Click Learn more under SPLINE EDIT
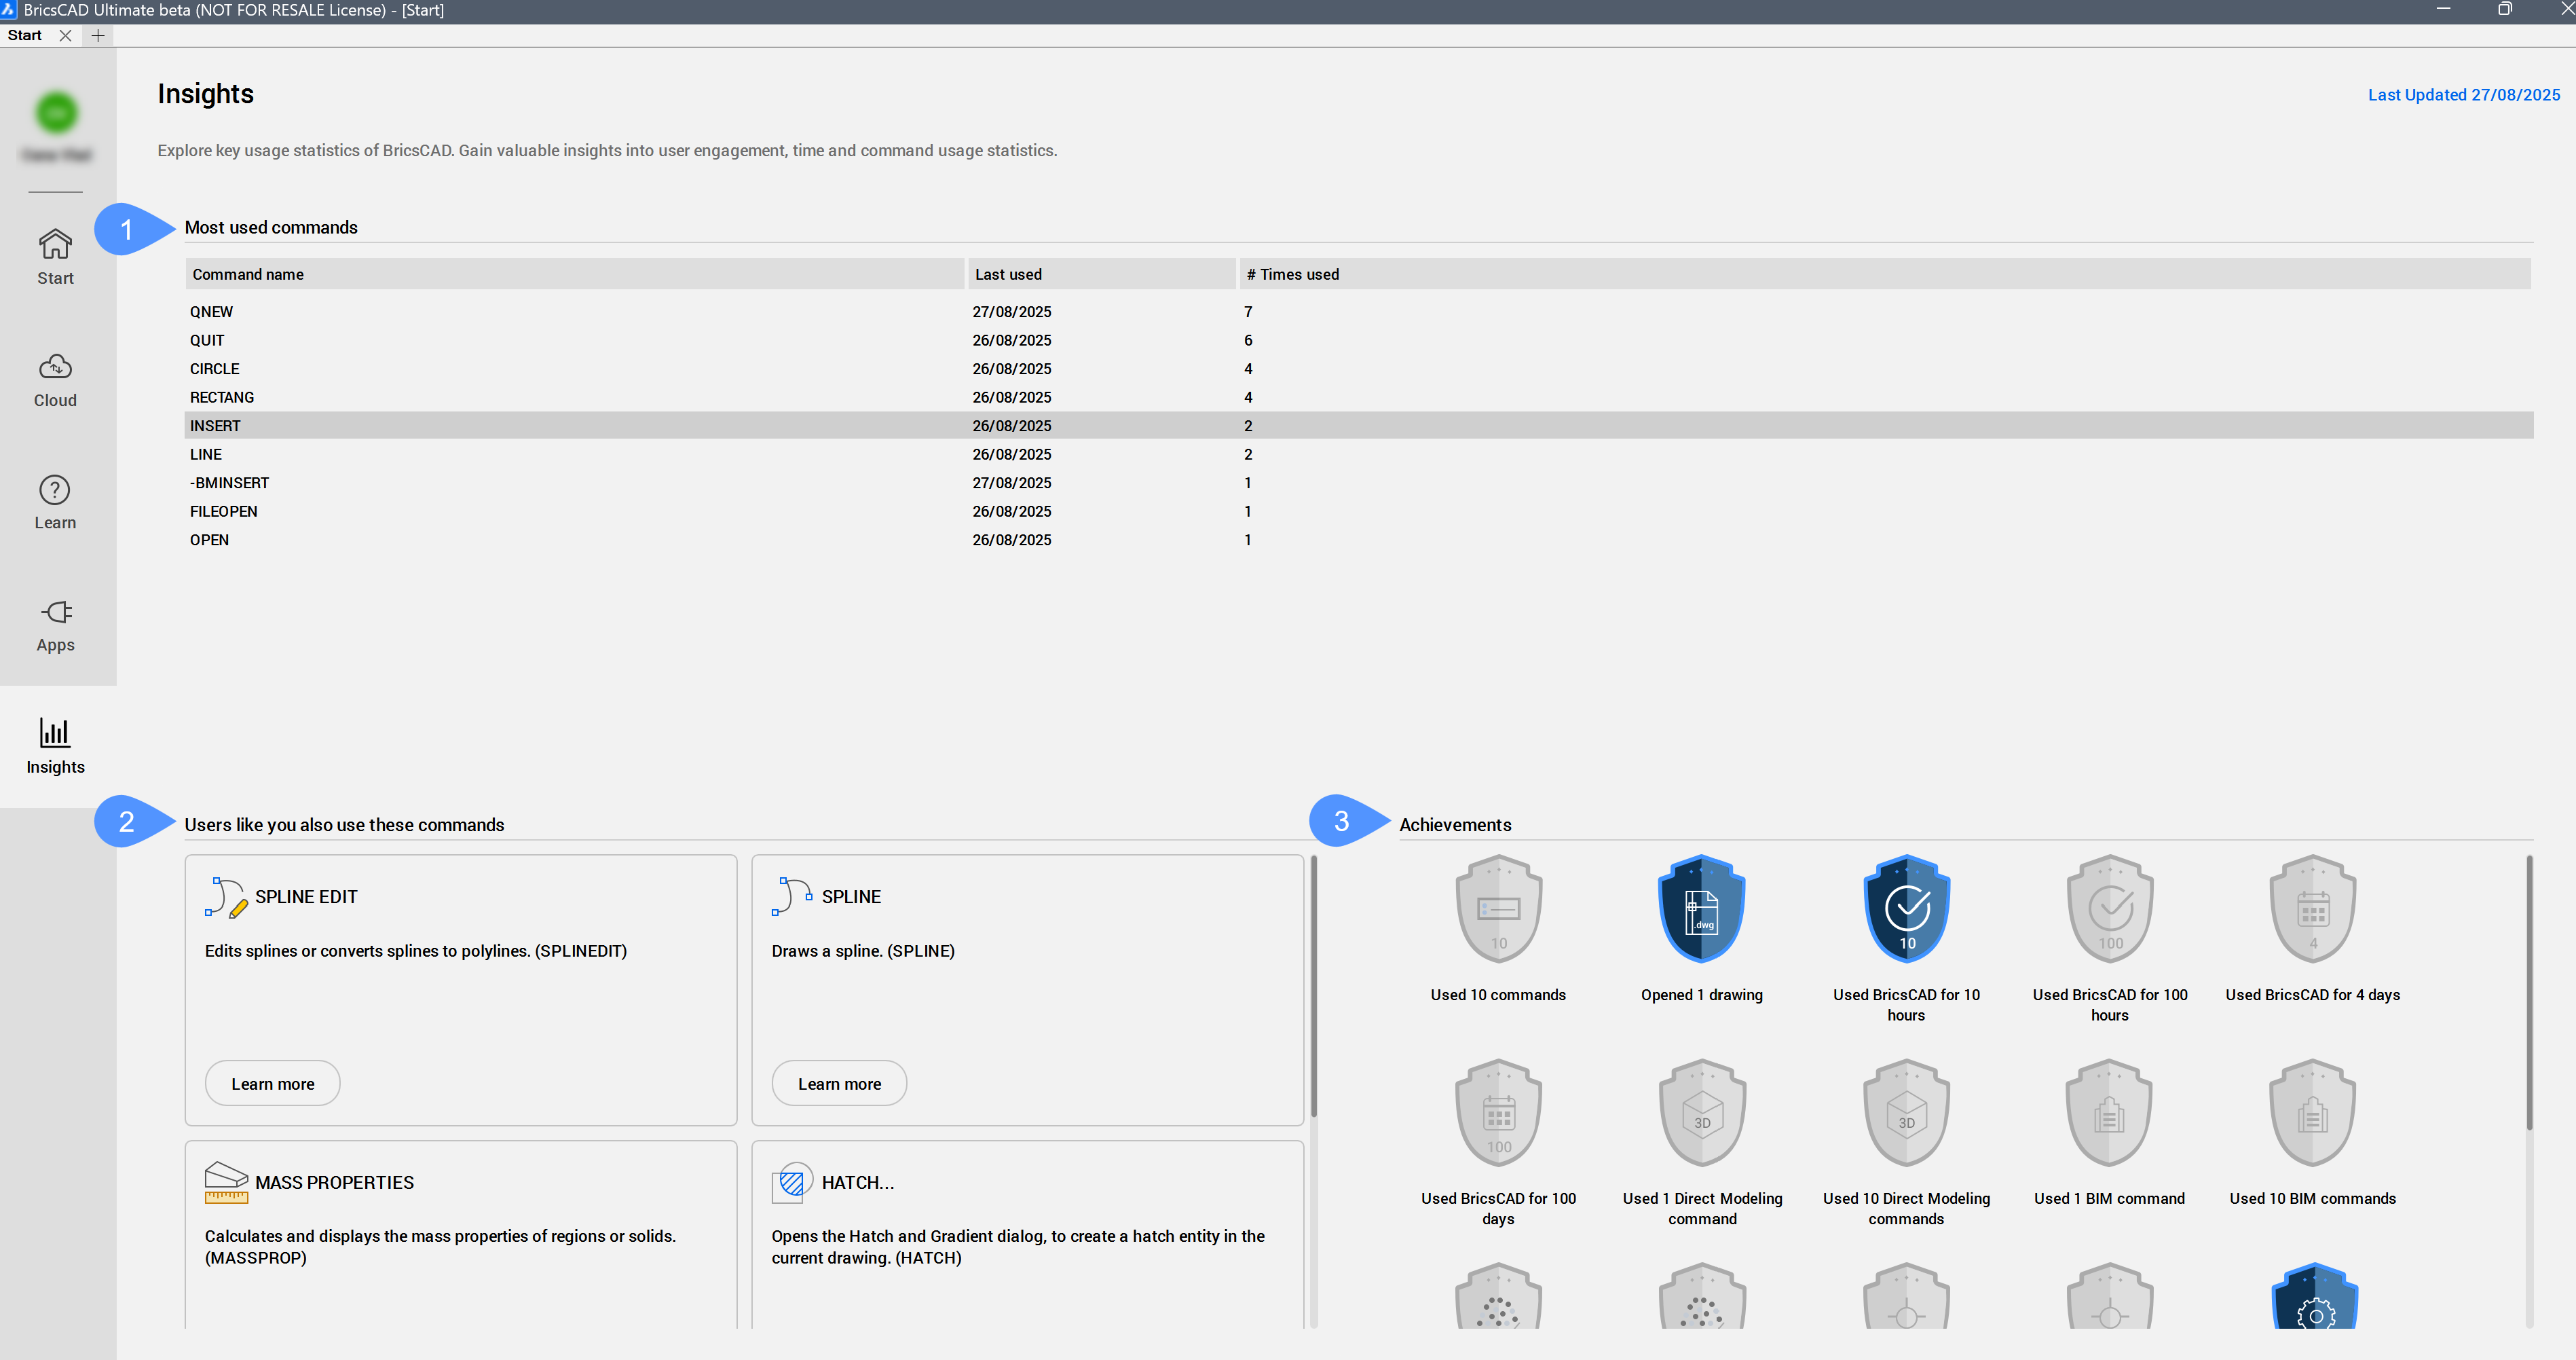Image resolution: width=2576 pixels, height=1360 pixels. point(272,1083)
